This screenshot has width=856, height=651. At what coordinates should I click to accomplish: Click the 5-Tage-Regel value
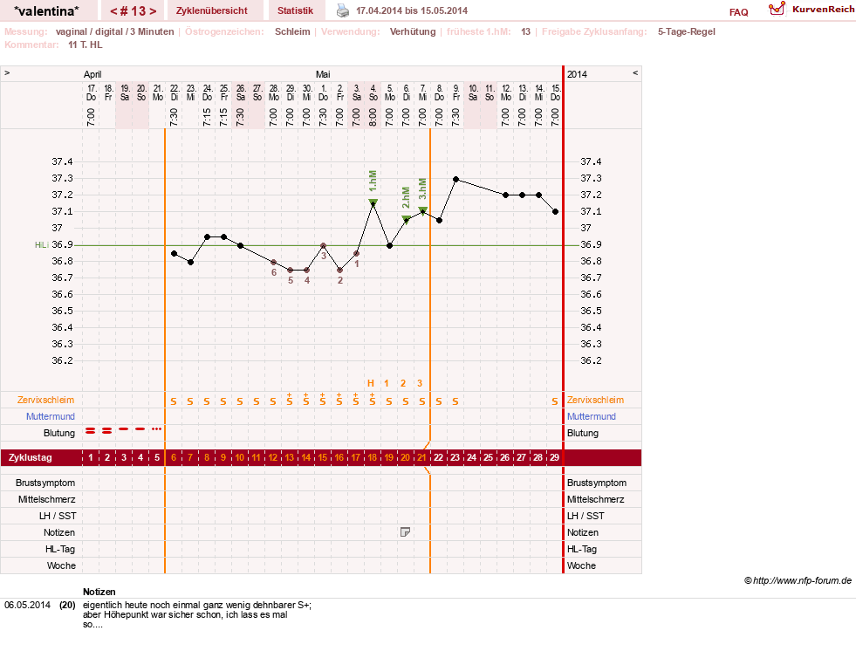[x=686, y=31]
